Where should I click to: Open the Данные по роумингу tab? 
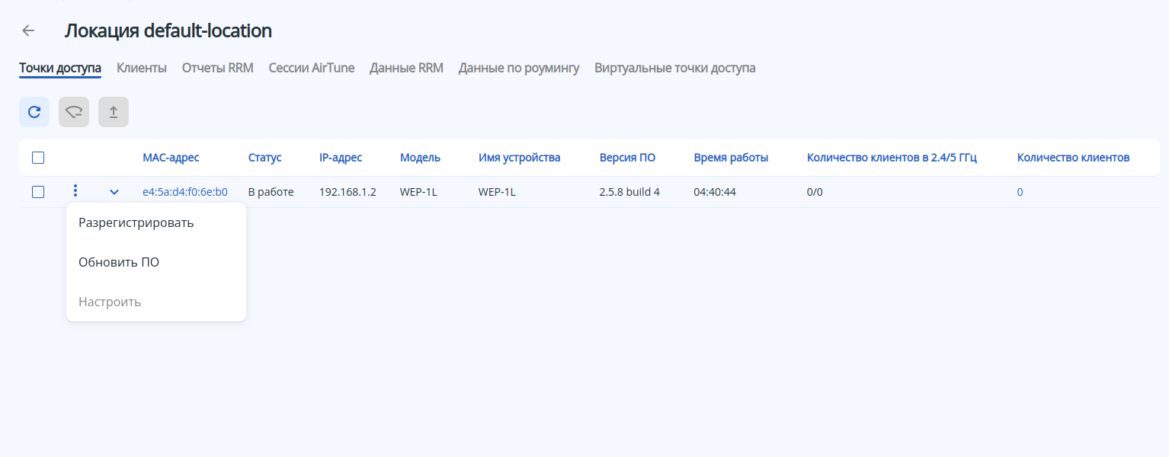519,68
